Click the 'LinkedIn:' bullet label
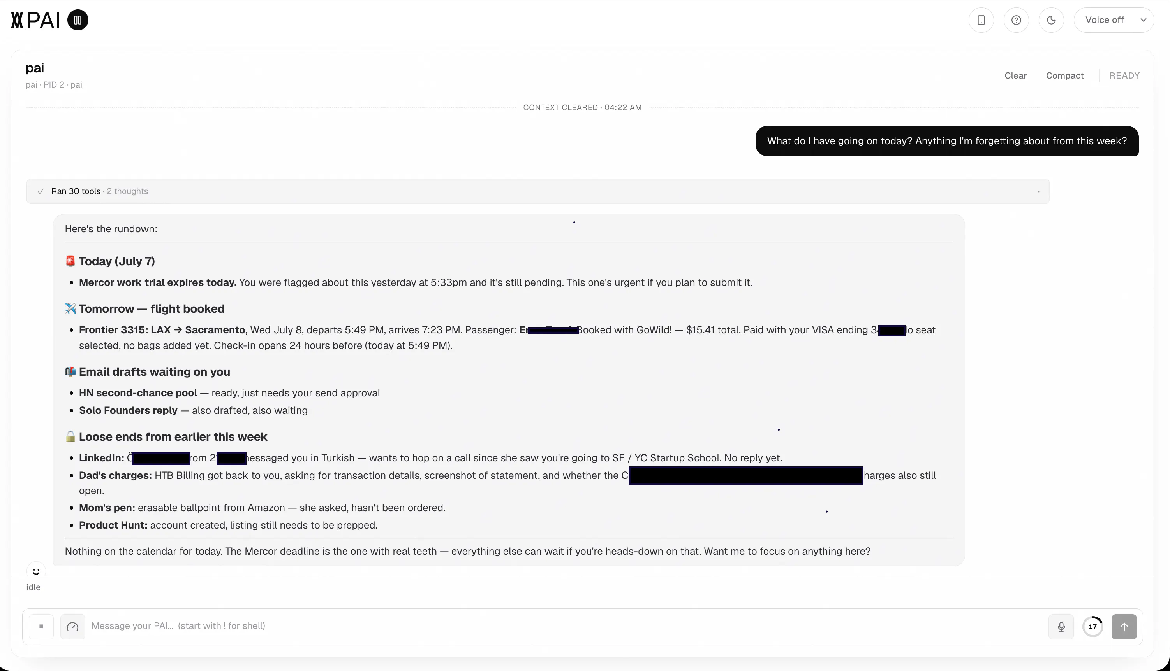Viewport: 1170px width, 671px height. click(102, 458)
